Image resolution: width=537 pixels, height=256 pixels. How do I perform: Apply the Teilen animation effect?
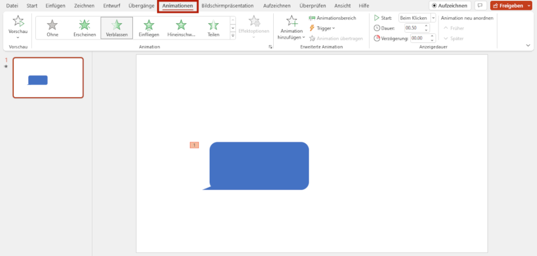213,28
